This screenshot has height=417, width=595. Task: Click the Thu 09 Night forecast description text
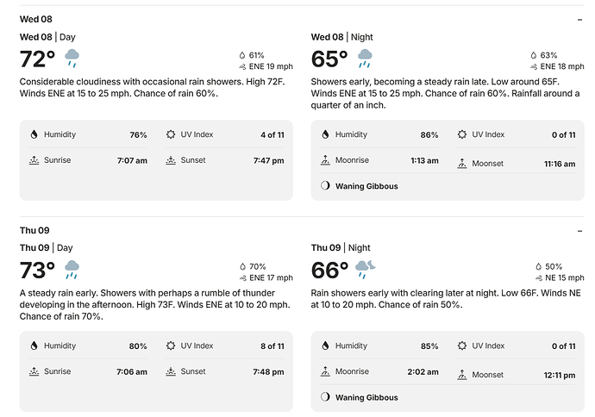point(446,299)
